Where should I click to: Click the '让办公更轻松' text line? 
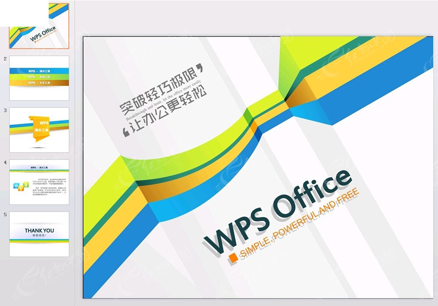click(167, 109)
